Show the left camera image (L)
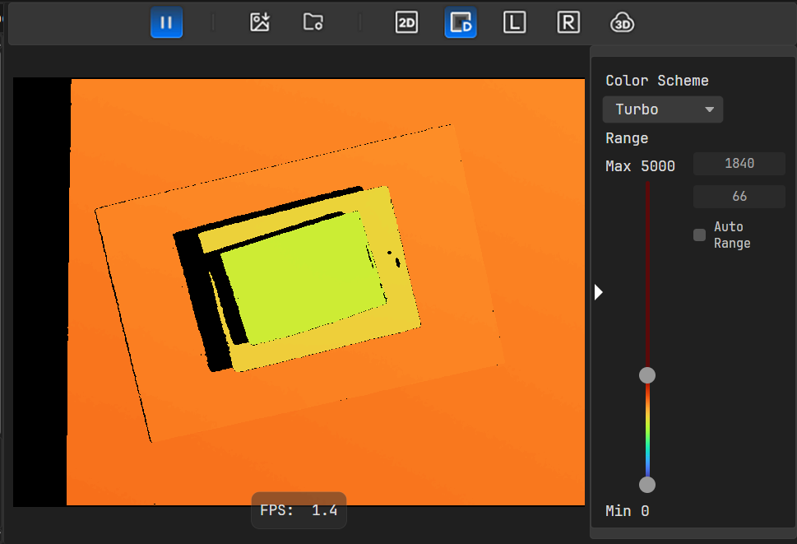Image resolution: width=797 pixels, height=544 pixels. pyautogui.click(x=514, y=22)
